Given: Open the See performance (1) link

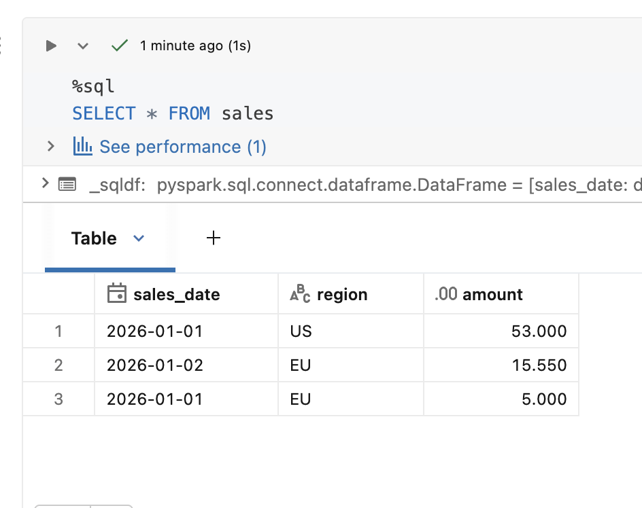Looking at the screenshot, I should pyautogui.click(x=183, y=147).
